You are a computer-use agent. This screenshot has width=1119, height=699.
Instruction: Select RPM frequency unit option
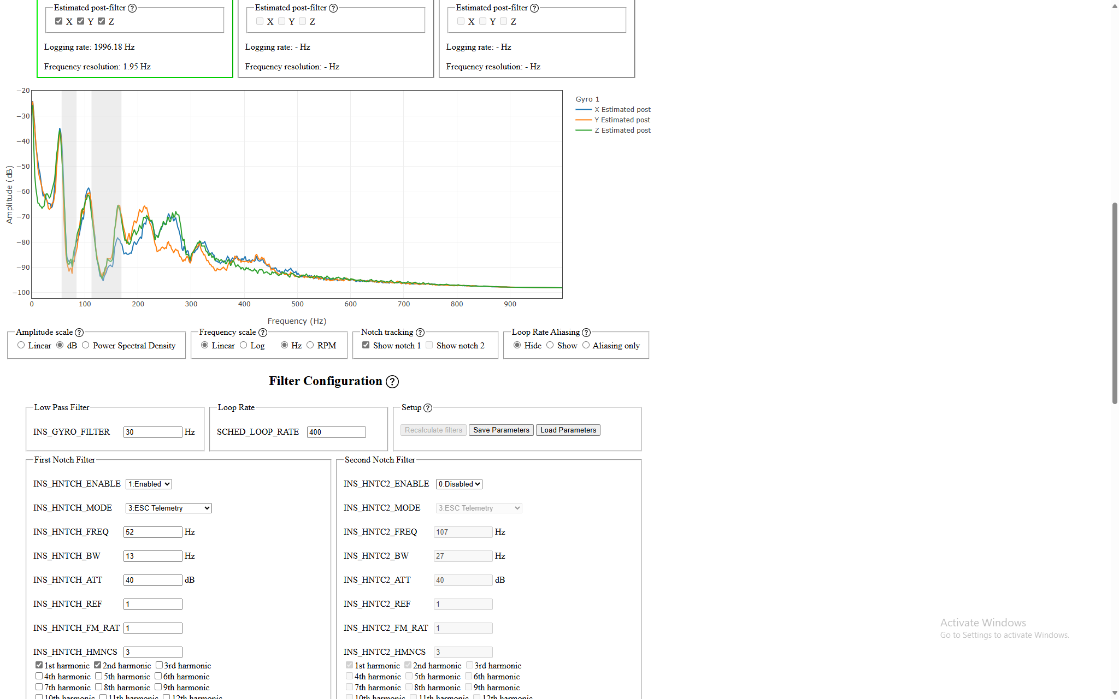310,345
